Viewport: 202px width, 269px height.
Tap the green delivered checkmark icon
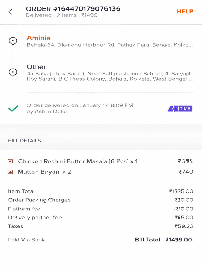13,108
